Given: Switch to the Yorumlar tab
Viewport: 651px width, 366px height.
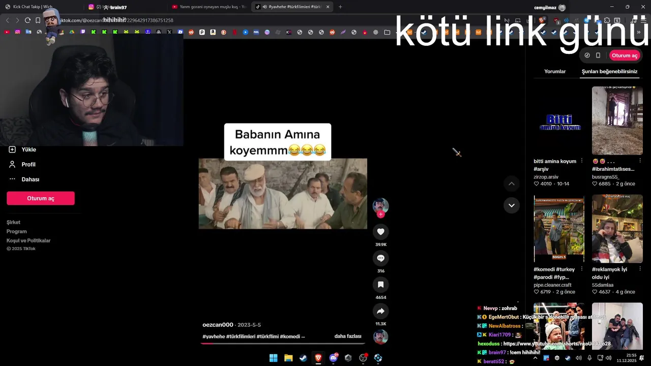Looking at the screenshot, I should 555,72.
